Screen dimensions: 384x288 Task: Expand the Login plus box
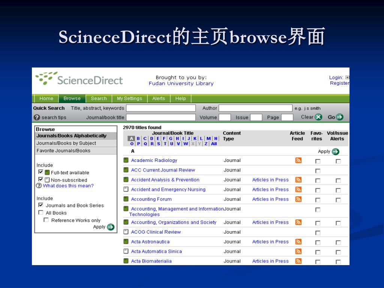pyautogui.click(x=347, y=77)
